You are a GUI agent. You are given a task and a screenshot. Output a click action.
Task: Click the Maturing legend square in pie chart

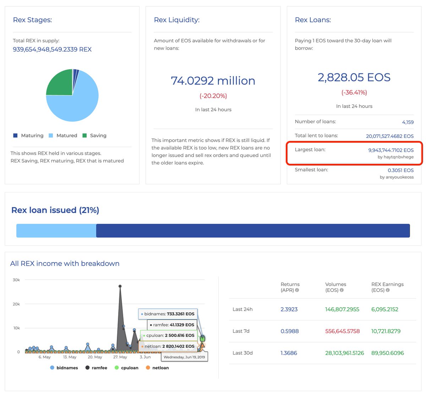15,136
